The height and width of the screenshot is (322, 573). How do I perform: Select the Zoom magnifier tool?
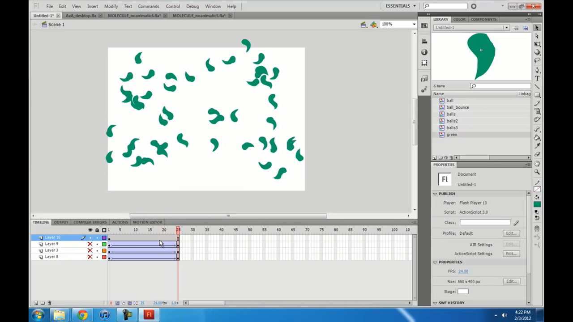pyautogui.click(x=537, y=171)
